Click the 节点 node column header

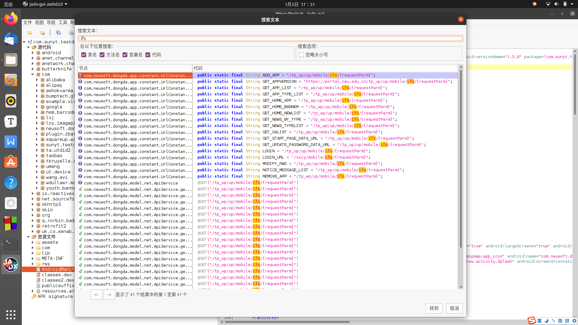pos(135,68)
